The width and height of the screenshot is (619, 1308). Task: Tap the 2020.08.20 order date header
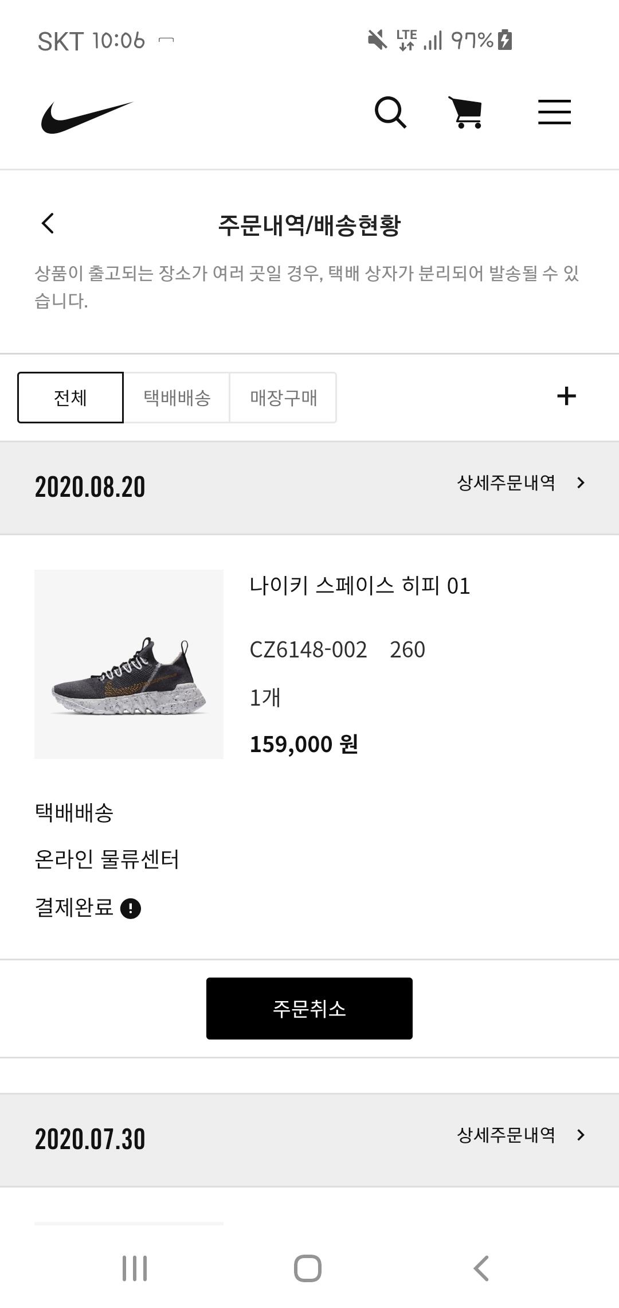(x=90, y=487)
